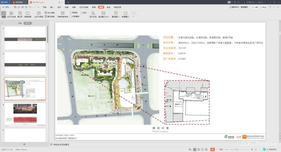Select slide 4 thumbnail in the panel

pyautogui.click(x=25, y=114)
